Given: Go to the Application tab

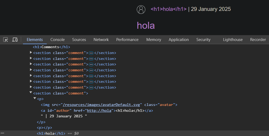Looking at the screenshot, I should pyautogui.click(x=178, y=40).
